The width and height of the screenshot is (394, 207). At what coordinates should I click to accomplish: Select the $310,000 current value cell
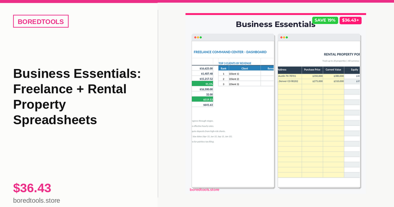click(334, 82)
